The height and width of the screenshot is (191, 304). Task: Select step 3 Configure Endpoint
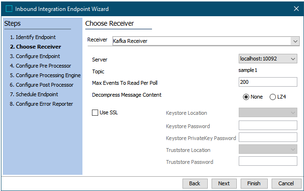click(x=35, y=56)
